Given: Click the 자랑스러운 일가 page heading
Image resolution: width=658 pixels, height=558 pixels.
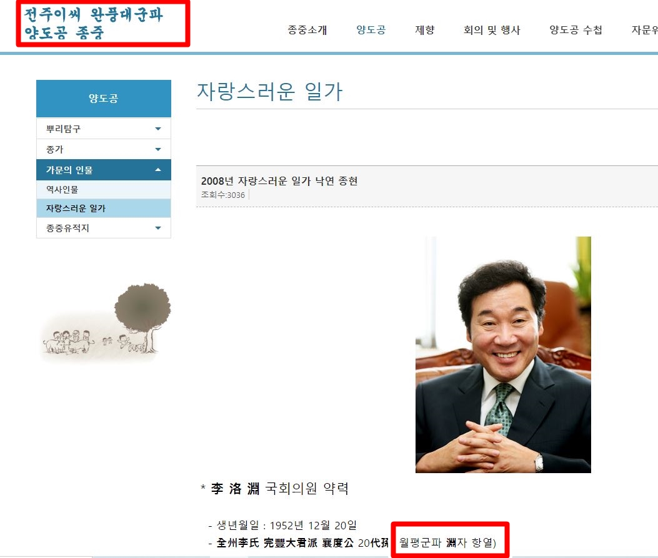Looking at the screenshot, I should 270,91.
